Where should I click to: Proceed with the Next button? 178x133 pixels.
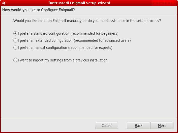(162, 126)
